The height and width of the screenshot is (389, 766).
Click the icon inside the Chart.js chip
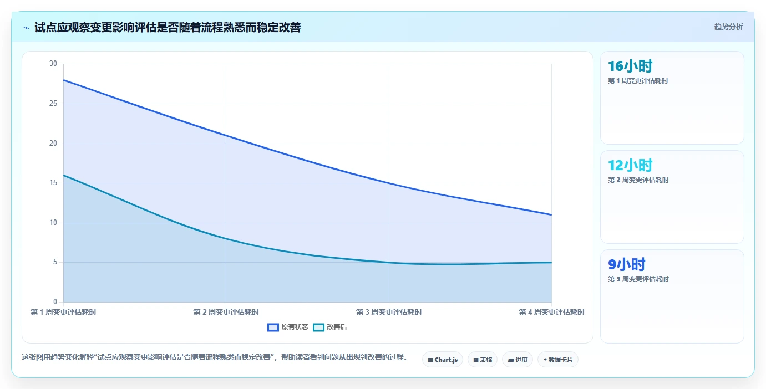[430, 360]
